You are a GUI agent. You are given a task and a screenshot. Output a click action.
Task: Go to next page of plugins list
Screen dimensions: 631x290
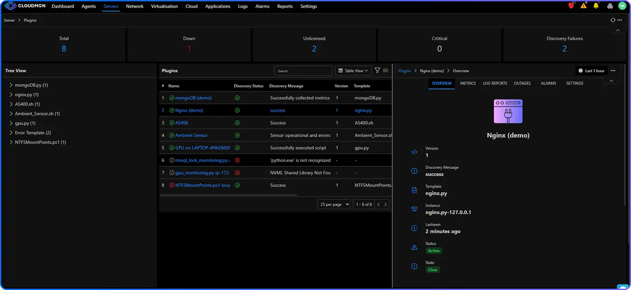(x=385, y=204)
